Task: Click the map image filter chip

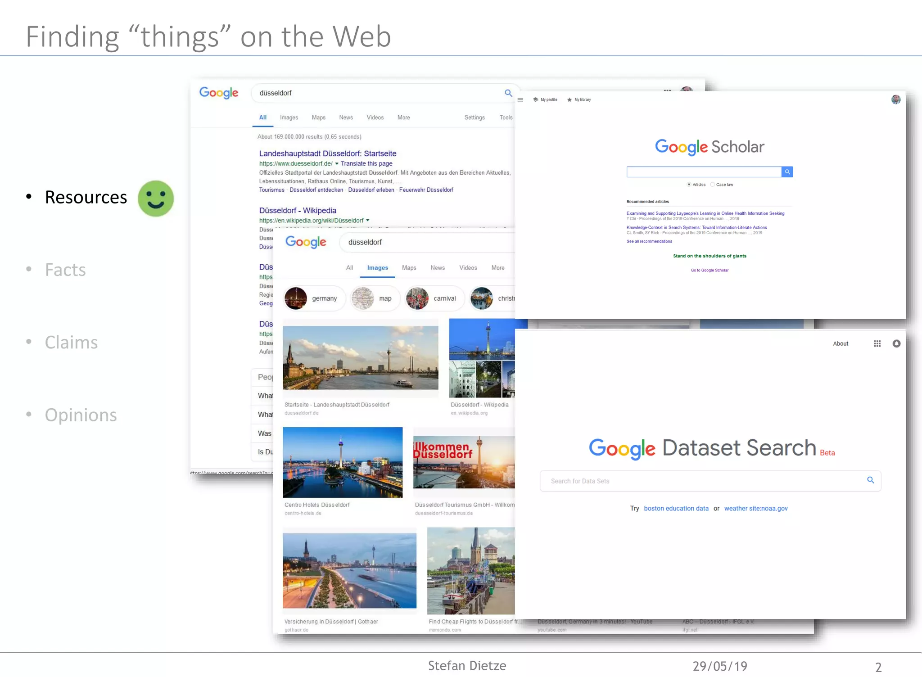Action: coord(375,298)
